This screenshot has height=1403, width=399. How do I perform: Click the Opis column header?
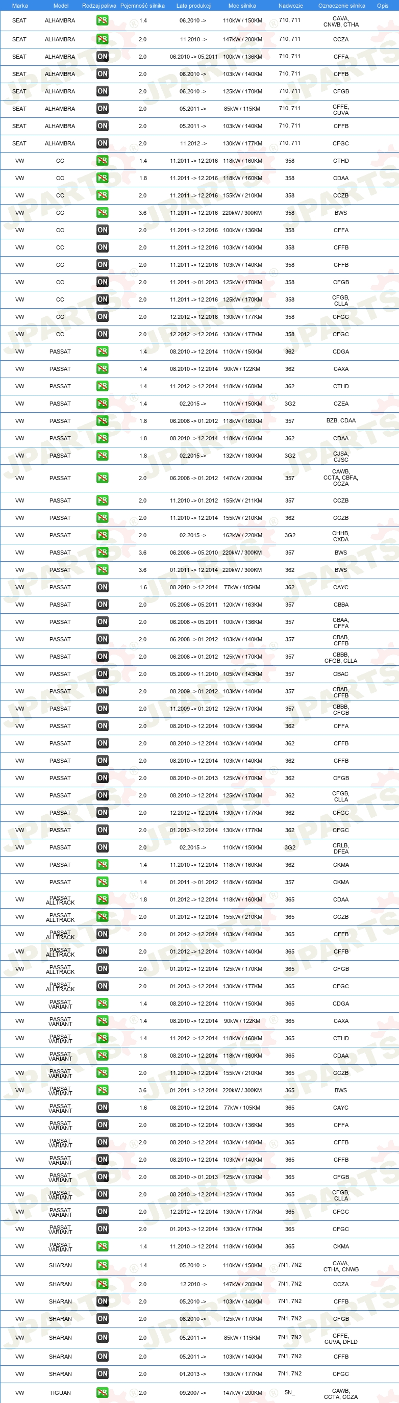click(x=383, y=6)
